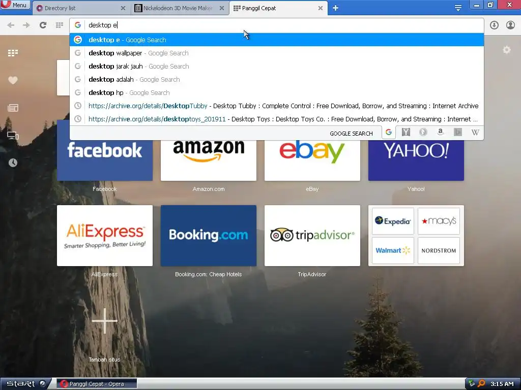Select 'desktop e - Google Search' suggestion
The image size is (521, 390).
point(276,40)
